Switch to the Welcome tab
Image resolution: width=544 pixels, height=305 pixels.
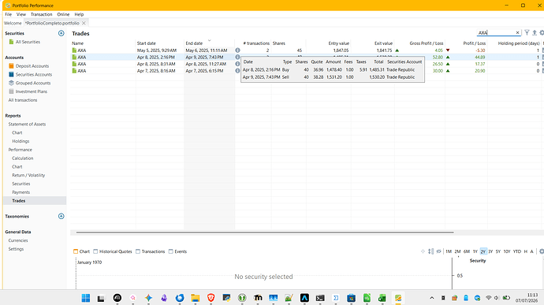tap(13, 23)
